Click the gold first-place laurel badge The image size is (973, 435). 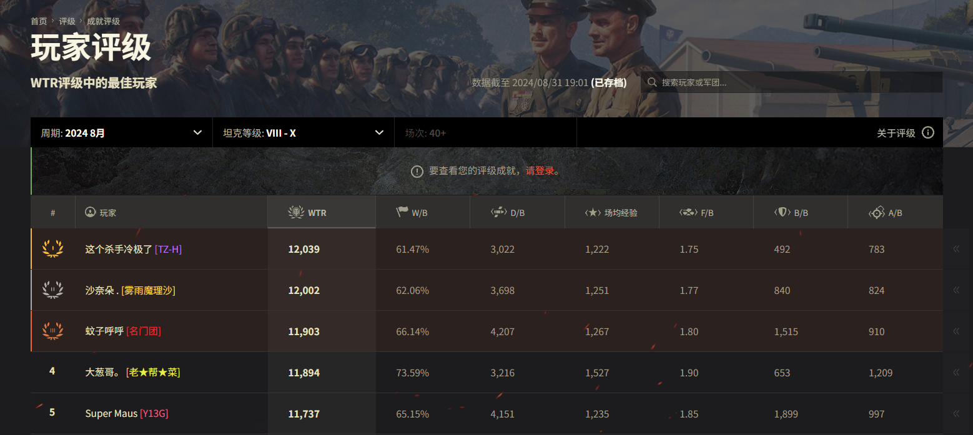(x=52, y=249)
